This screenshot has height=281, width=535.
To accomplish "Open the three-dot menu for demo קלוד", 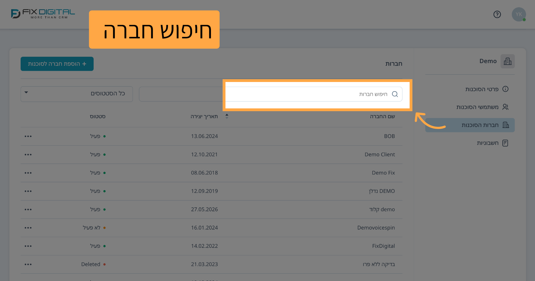I will click(28, 210).
